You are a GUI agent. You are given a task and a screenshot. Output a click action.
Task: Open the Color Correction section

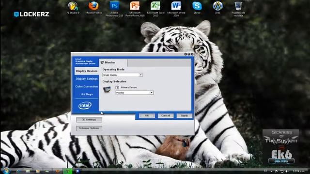coord(87,87)
